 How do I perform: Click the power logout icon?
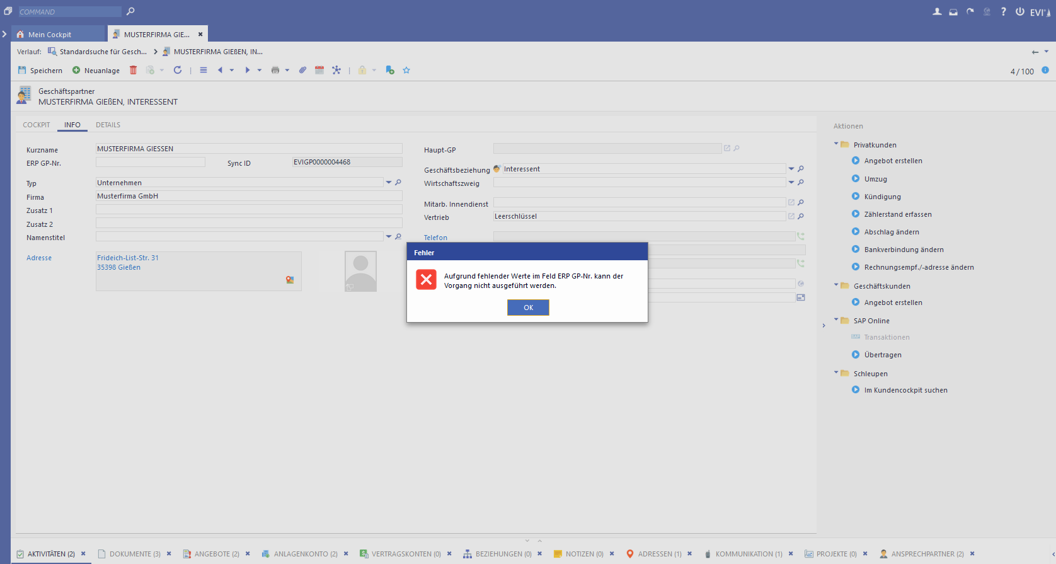(1019, 11)
